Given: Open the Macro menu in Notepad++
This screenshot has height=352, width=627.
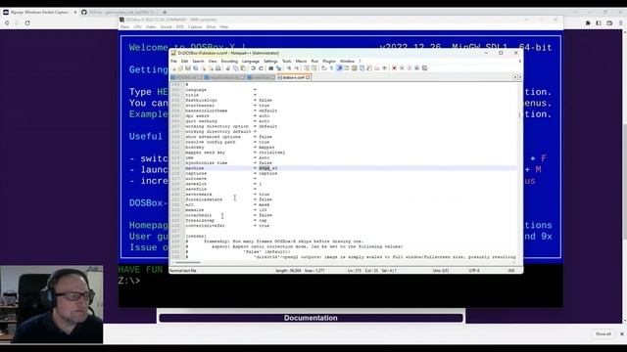Looking at the screenshot, I should (301, 61).
